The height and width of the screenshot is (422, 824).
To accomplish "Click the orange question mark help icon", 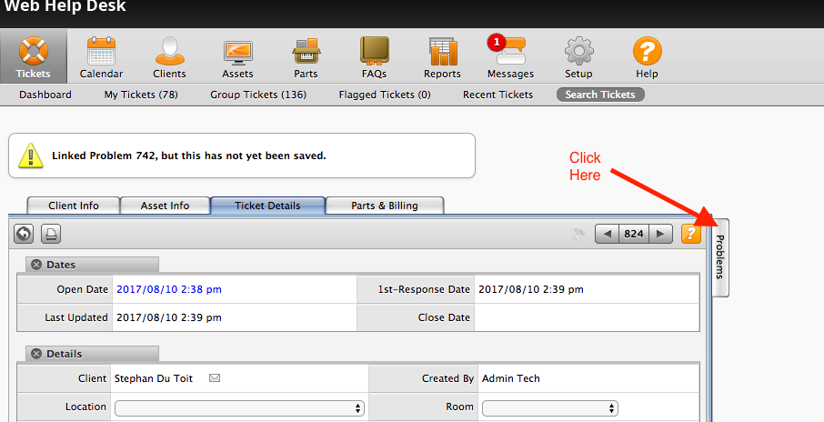I will click(691, 234).
